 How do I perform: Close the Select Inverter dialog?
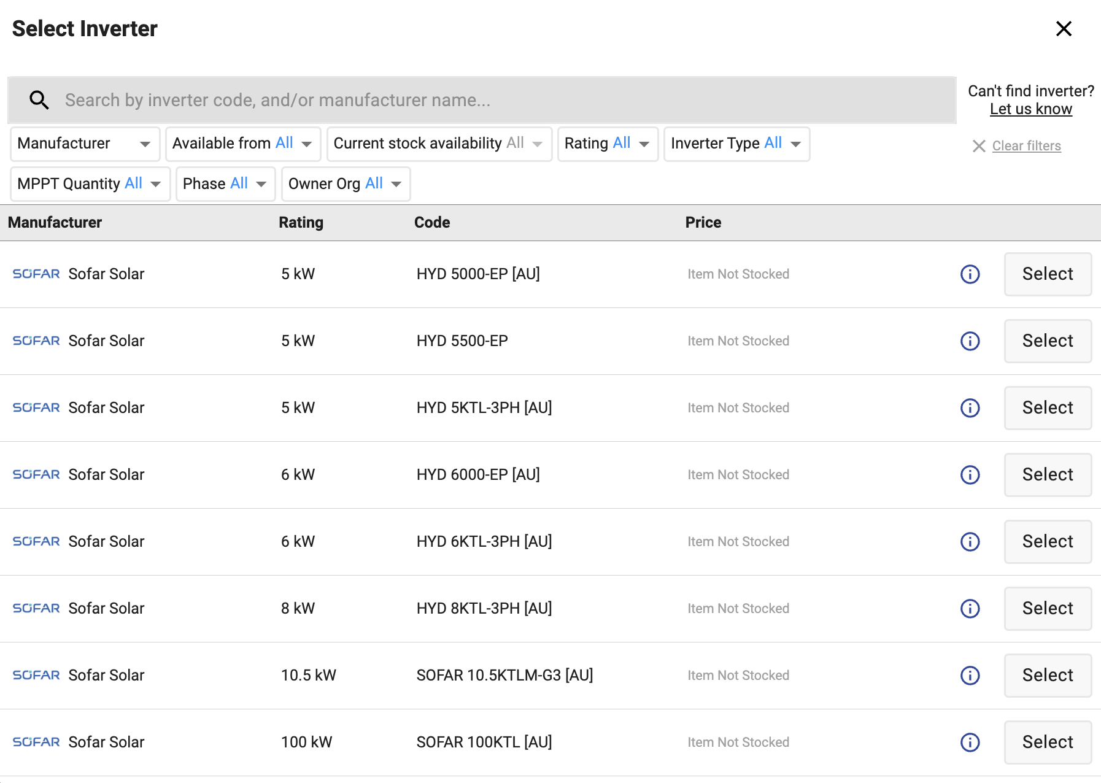[1064, 29]
